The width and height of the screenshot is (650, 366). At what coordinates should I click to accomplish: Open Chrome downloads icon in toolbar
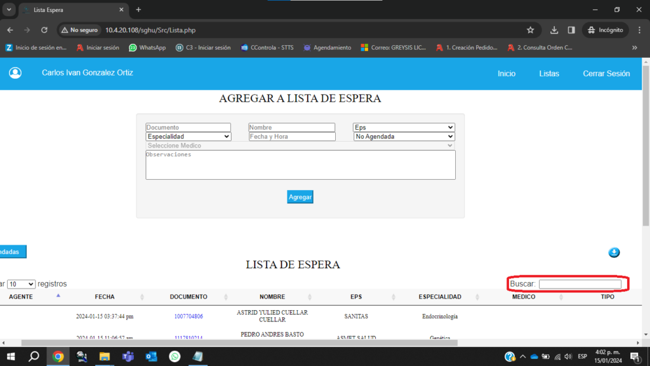554,30
